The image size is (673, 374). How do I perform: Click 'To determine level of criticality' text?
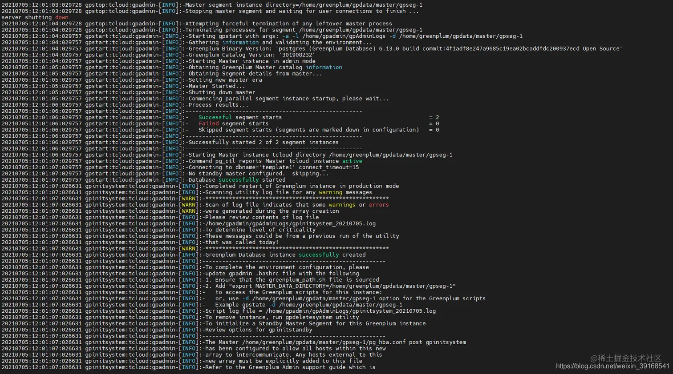(260, 230)
